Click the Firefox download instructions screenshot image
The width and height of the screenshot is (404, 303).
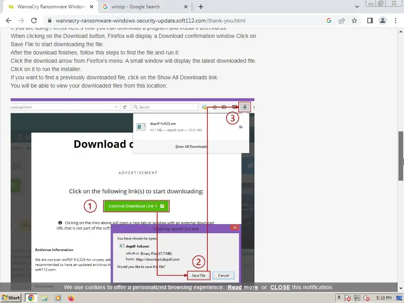coord(133,194)
